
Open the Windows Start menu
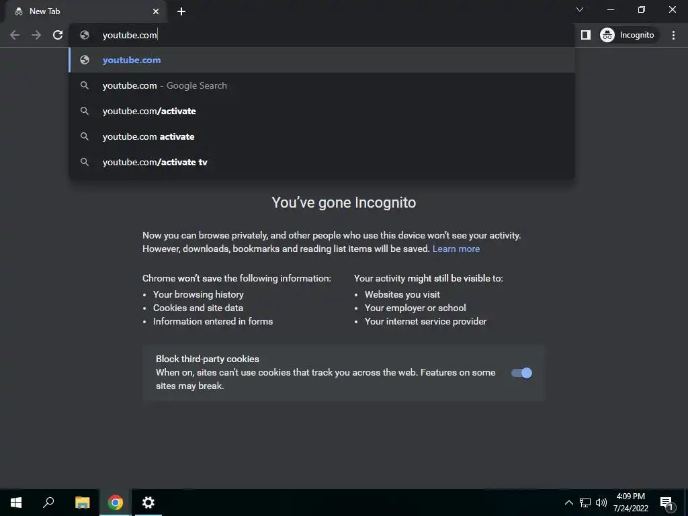[16, 503]
